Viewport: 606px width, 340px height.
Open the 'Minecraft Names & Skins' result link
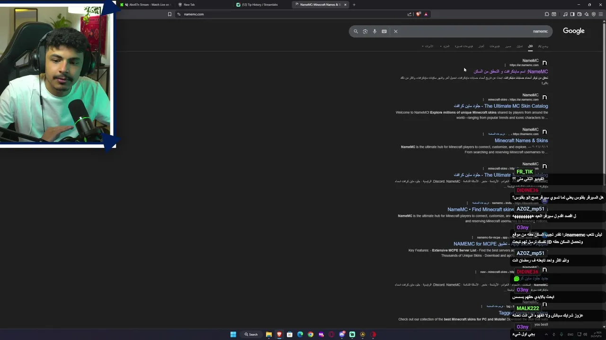[x=521, y=140]
